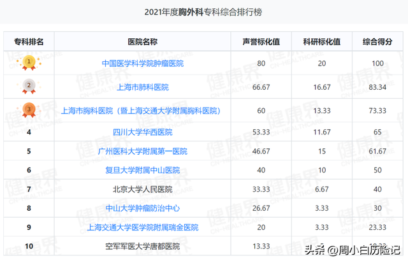
Task: Click the gold medal rank 1 icon
Action: point(29,63)
